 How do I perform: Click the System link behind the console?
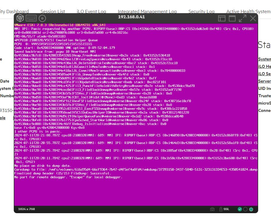pos(265,59)
